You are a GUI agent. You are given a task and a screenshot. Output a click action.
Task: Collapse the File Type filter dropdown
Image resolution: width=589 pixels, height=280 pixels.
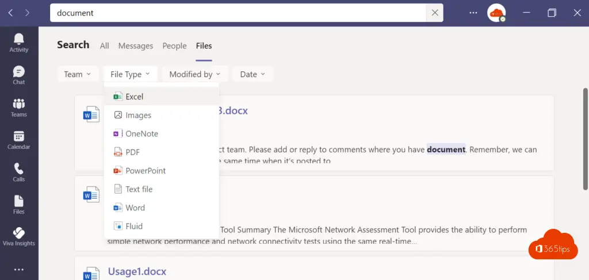130,74
